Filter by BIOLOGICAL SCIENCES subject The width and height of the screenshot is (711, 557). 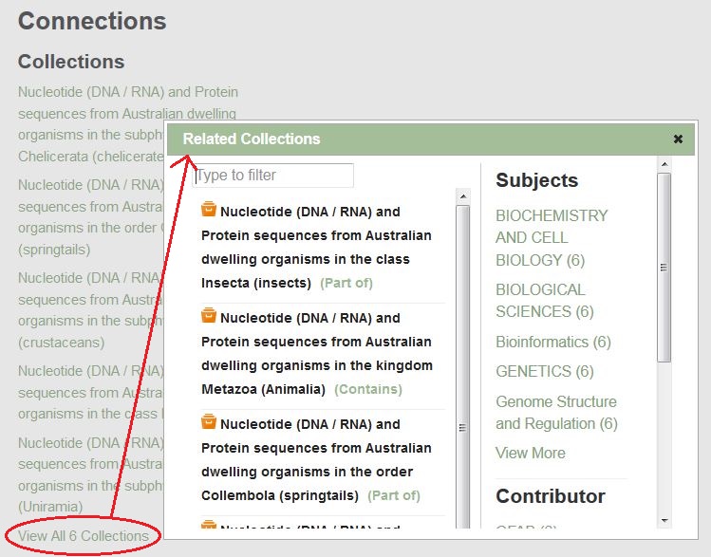540,300
